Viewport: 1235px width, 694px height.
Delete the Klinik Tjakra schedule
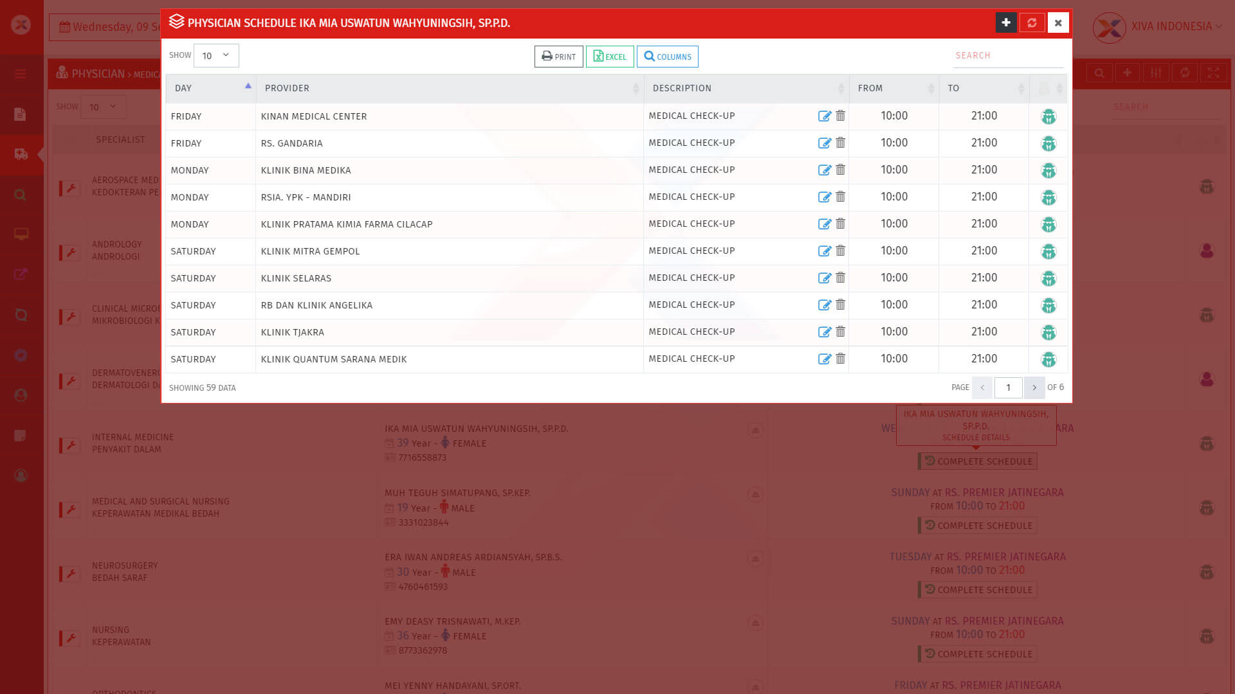(840, 332)
